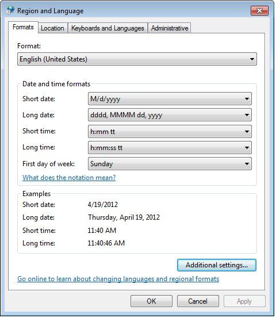This screenshot has height=318, width=276.
Task: Close the Region and Language dialog
Action: pyautogui.click(x=259, y=10)
